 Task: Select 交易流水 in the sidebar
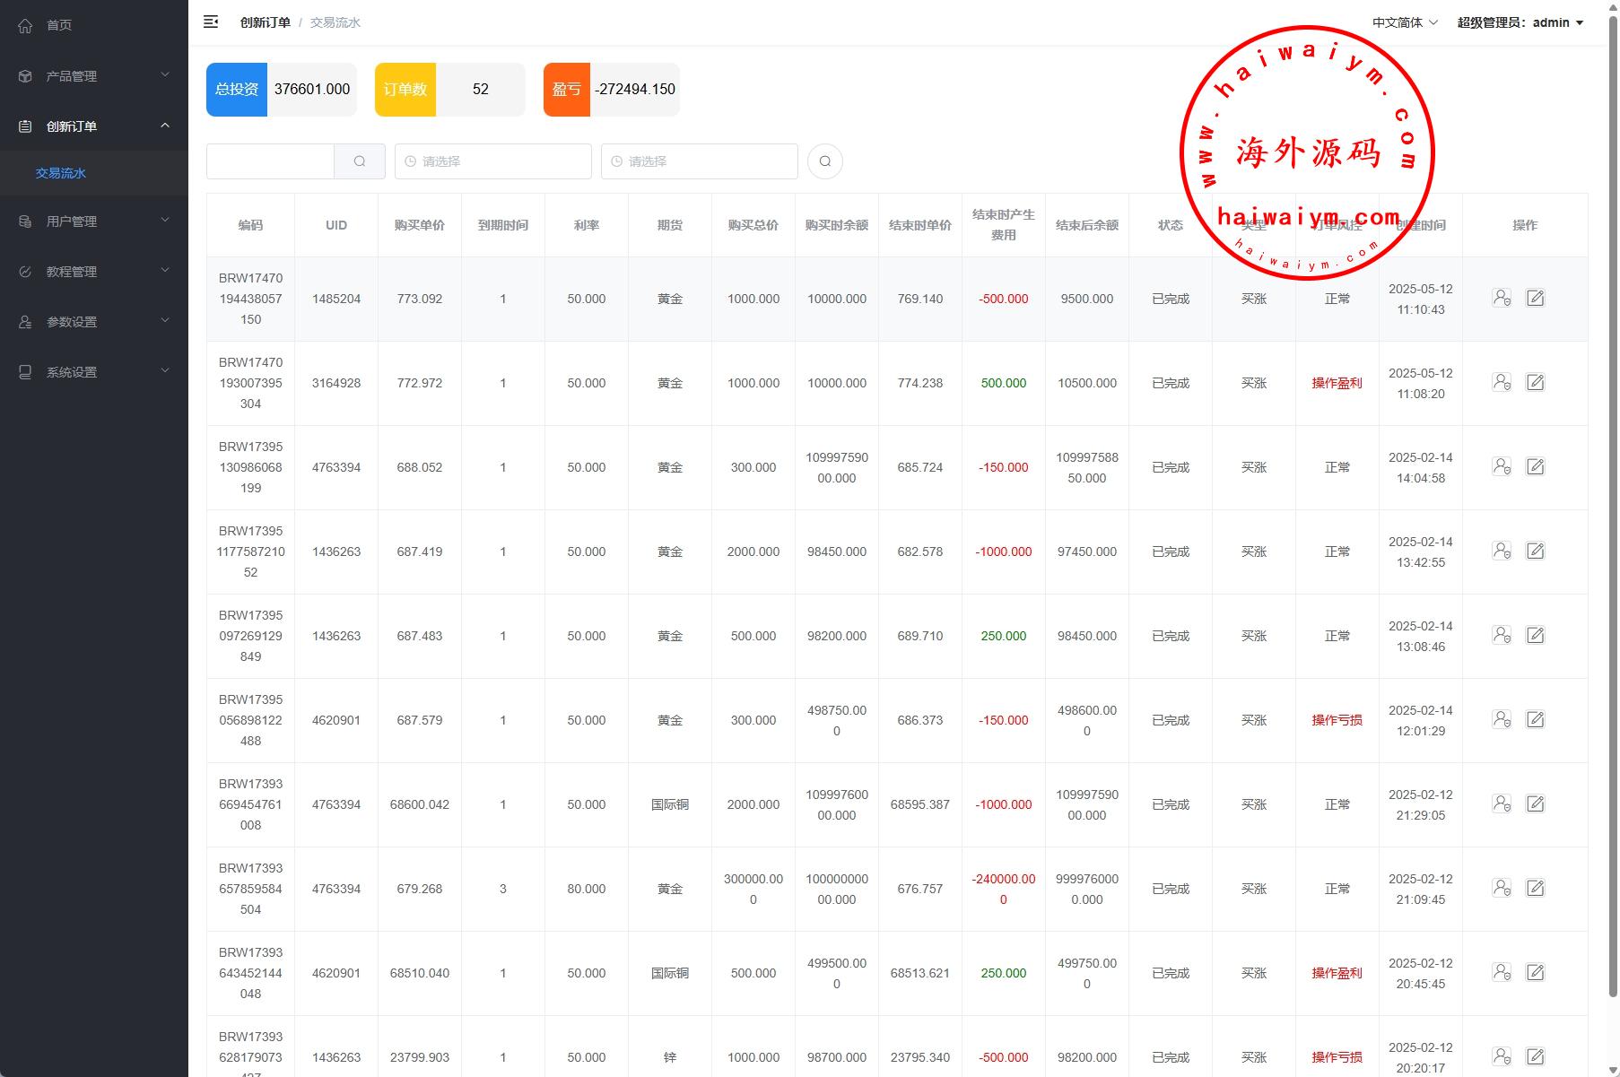click(x=61, y=173)
